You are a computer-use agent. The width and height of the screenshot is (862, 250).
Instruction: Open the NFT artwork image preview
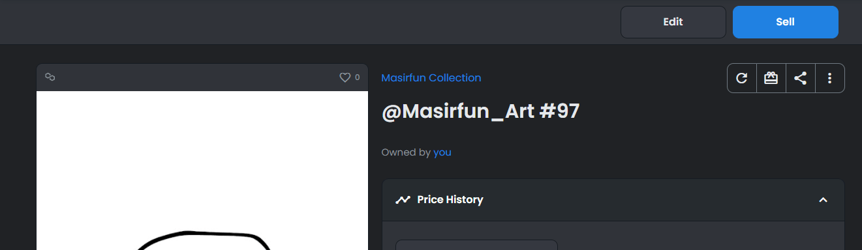[x=202, y=171]
